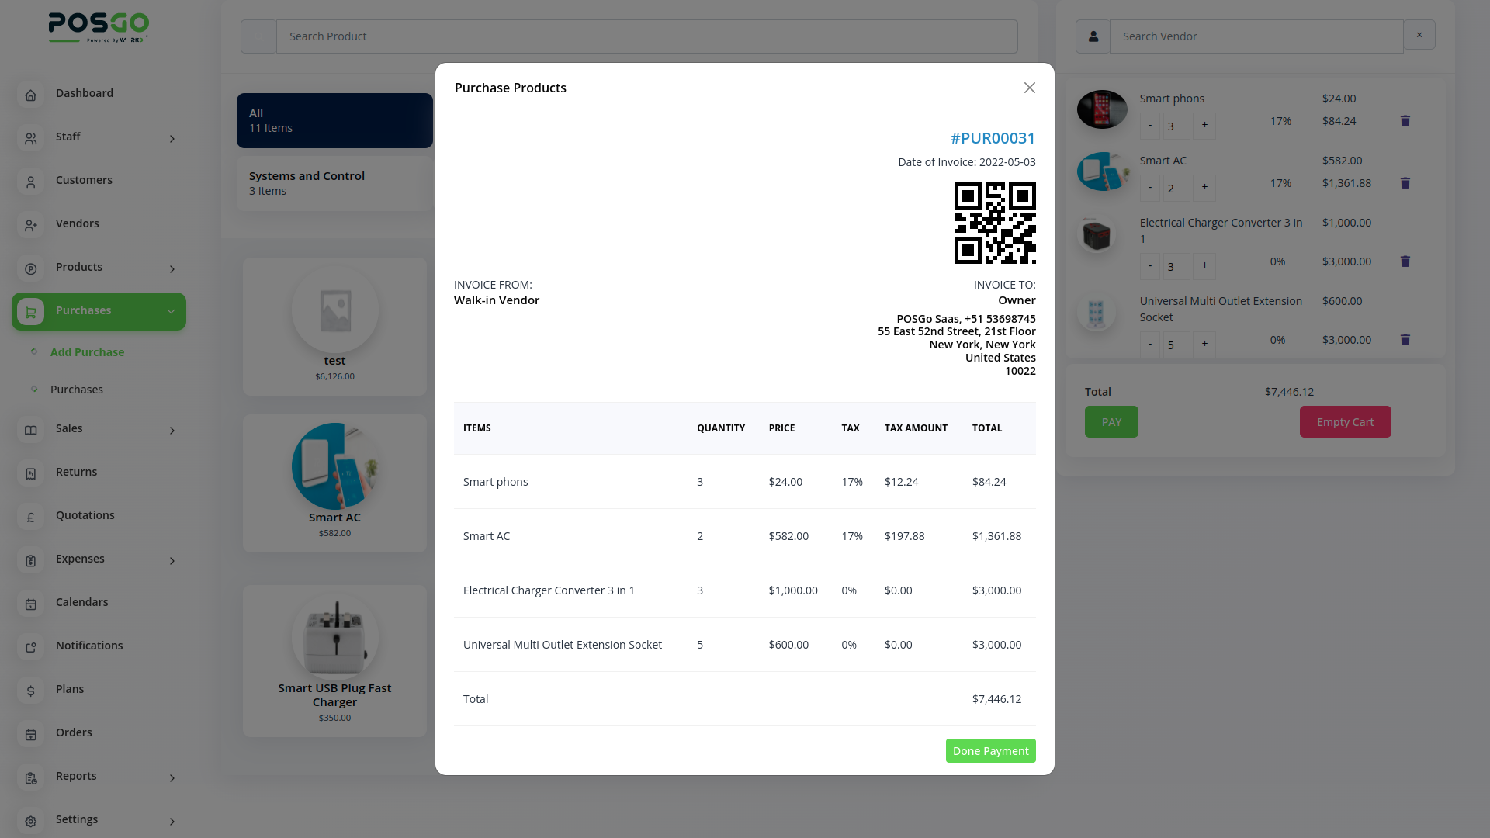Collapse the Purchases menu
The image size is (1490, 838).
(x=171, y=312)
